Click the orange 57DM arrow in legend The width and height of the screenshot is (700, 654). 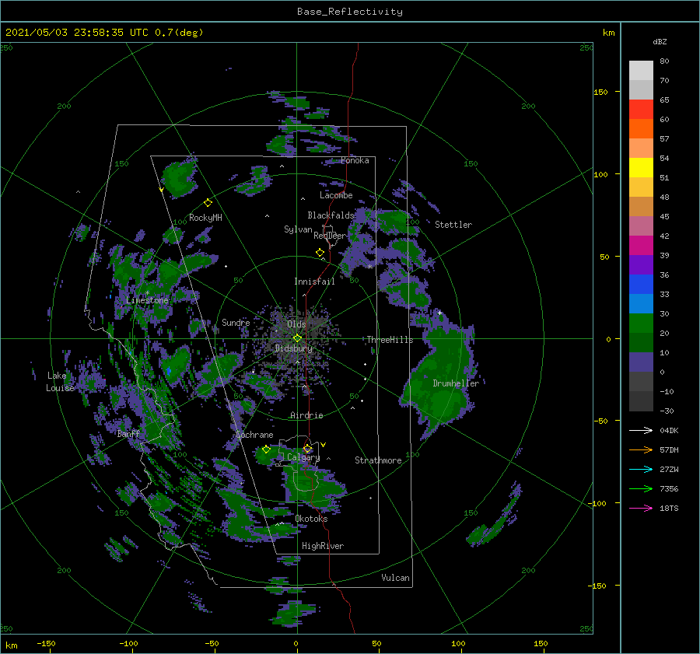(641, 450)
